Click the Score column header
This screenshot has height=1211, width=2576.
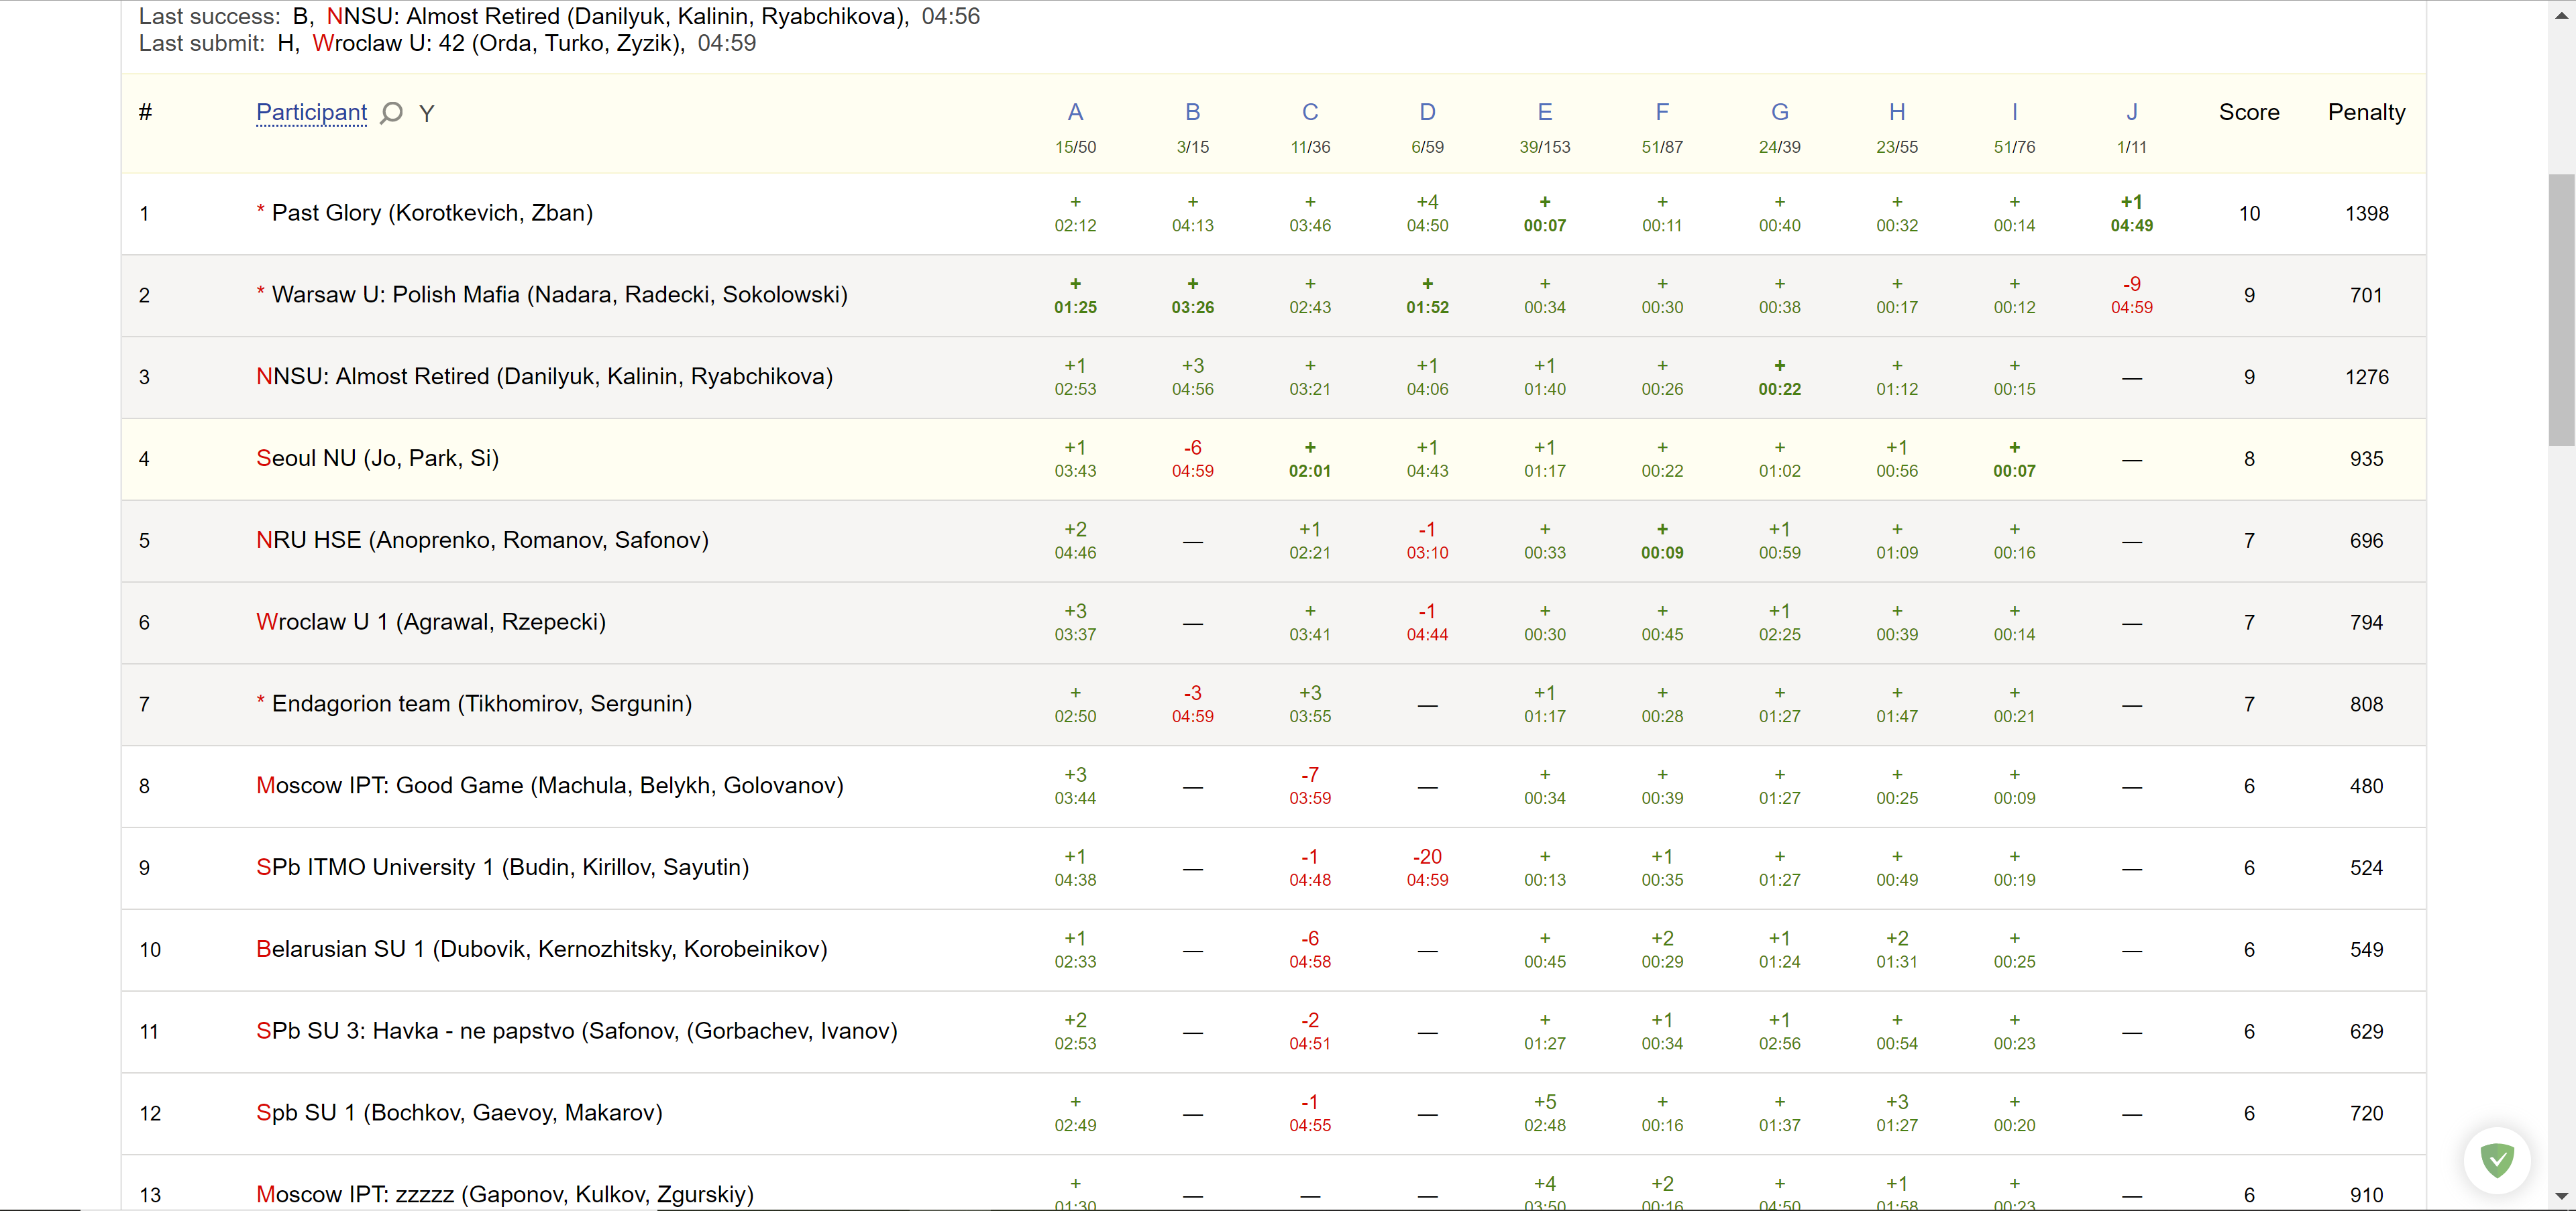point(2248,112)
